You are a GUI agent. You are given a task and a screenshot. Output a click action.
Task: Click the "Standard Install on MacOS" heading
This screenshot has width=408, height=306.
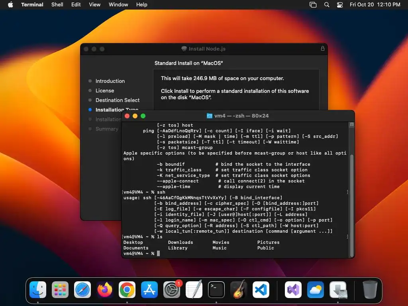click(x=188, y=63)
